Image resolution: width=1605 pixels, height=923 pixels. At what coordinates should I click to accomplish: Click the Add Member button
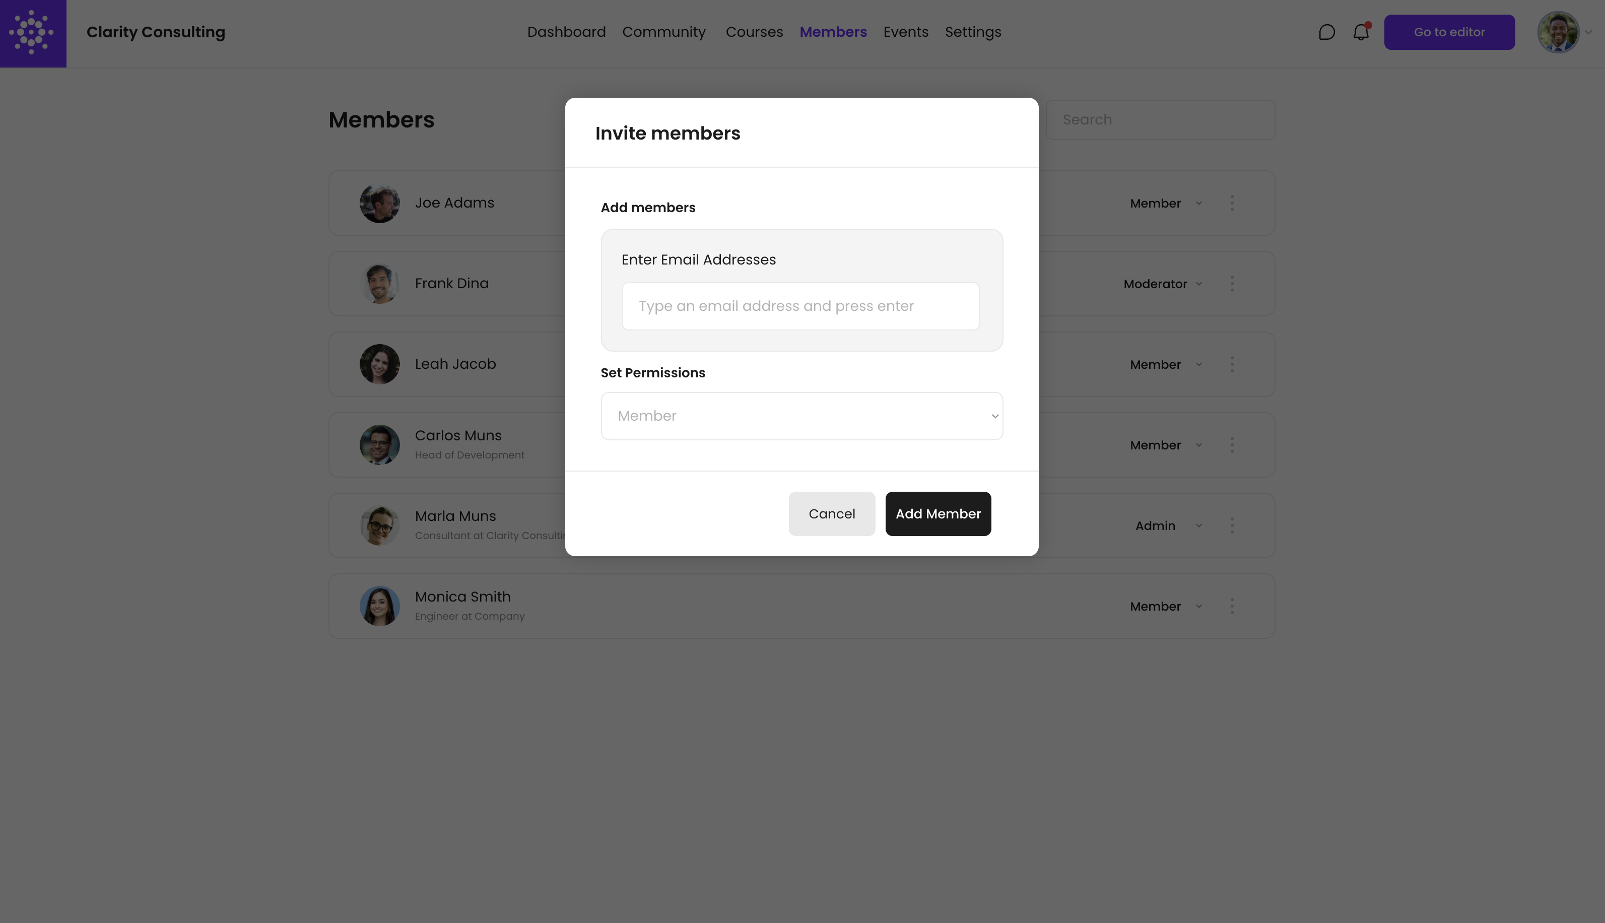click(938, 513)
